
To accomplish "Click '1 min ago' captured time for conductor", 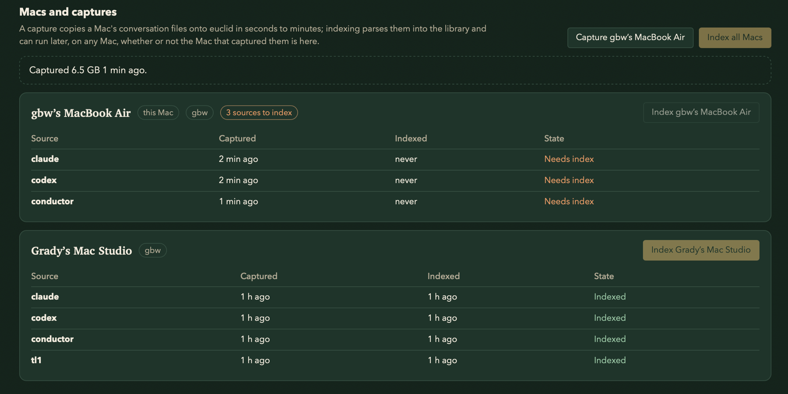I will (x=239, y=201).
